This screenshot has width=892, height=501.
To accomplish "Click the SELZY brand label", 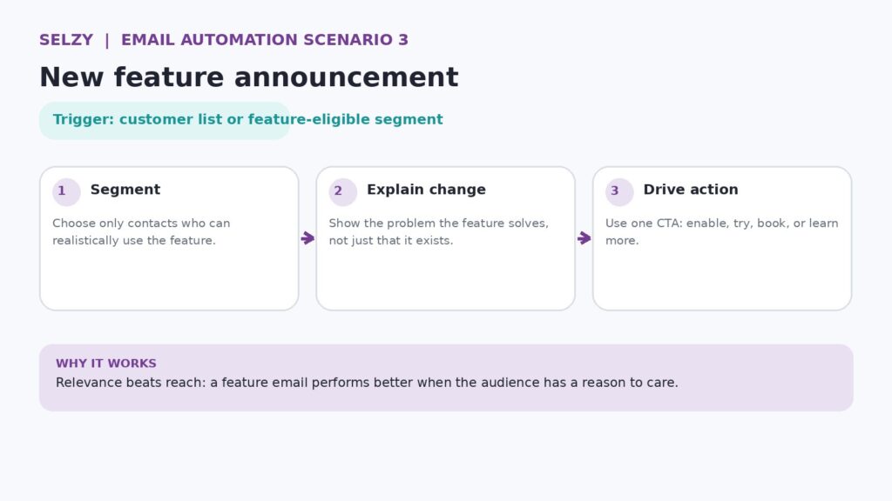I will point(66,40).
